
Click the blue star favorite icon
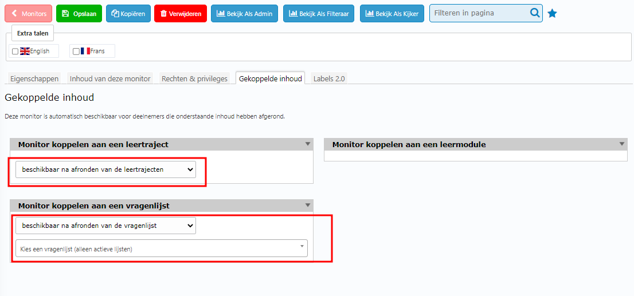tap(552, 13)
